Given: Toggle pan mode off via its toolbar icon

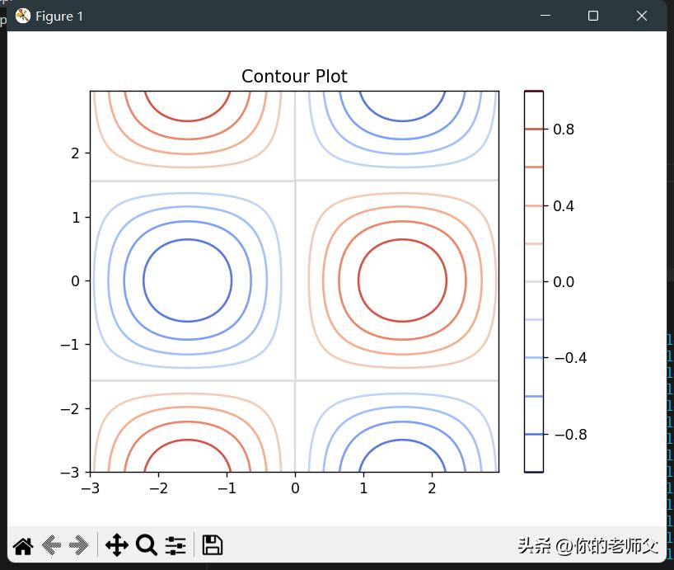Looking at the screenshot, I should 117,544.
